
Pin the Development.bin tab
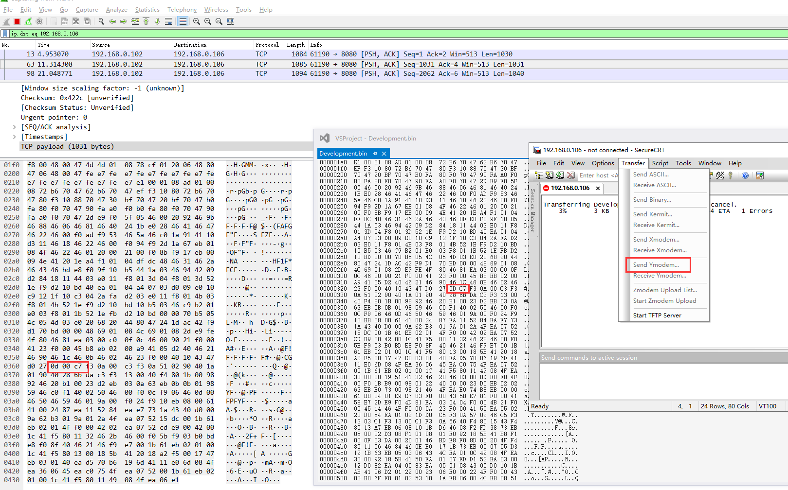375,154
